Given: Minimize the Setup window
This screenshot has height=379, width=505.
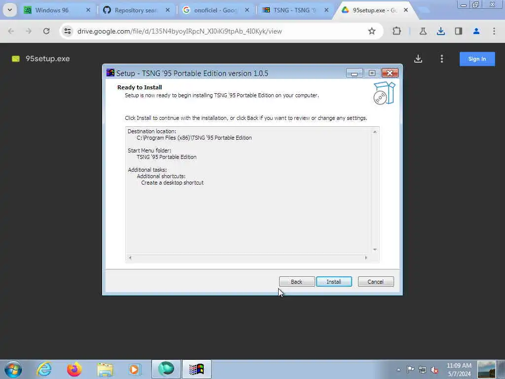Looking at the screenshot, I should (354, 73).
